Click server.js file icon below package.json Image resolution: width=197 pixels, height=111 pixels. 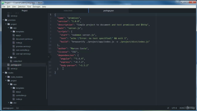point(8,68)
